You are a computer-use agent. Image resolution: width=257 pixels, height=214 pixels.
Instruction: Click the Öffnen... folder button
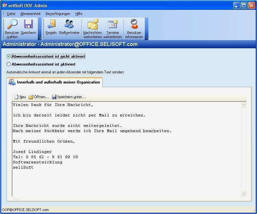[x=39, y=97]
